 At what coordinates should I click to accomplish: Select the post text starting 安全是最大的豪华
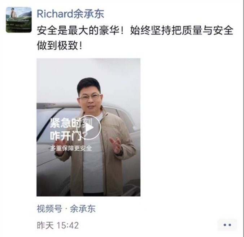pyautogui.click(x=135, y=38)
